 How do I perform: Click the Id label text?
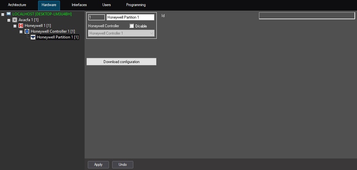point(163,16)
